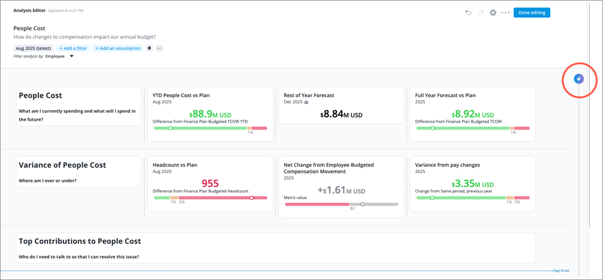Click Add an assumption
The width and height of the screenshot is (603, 280).
point(117,48)
